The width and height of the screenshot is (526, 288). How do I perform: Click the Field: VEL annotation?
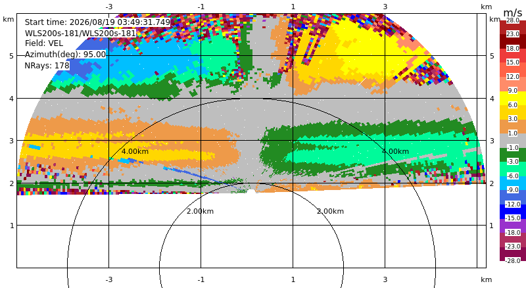click(44, 43)
